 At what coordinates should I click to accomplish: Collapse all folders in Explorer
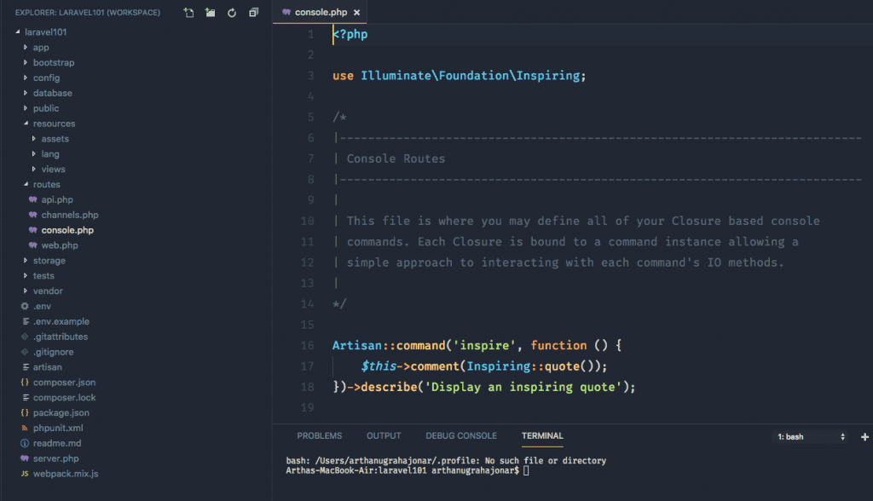click(253, 13)
